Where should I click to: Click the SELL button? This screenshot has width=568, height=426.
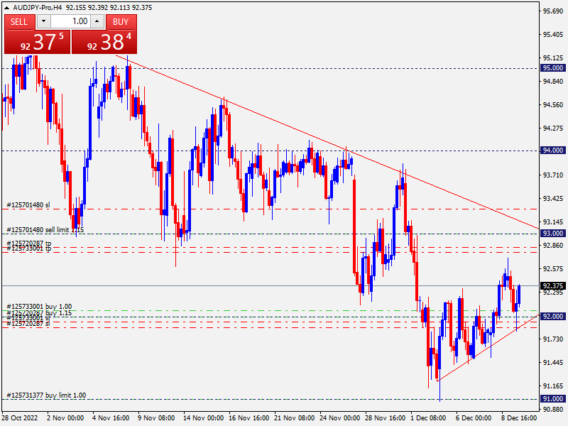tap(20, 22)
